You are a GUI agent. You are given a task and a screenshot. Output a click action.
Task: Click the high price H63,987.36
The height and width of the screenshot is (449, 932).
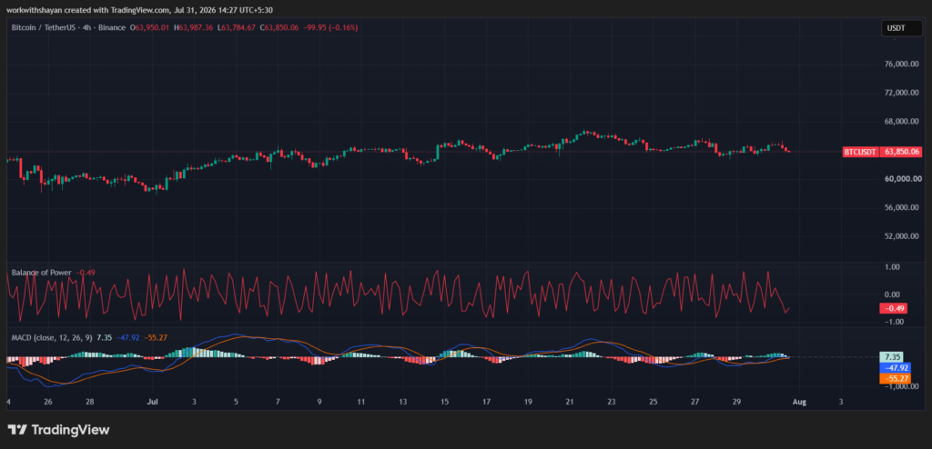(193, 27)
